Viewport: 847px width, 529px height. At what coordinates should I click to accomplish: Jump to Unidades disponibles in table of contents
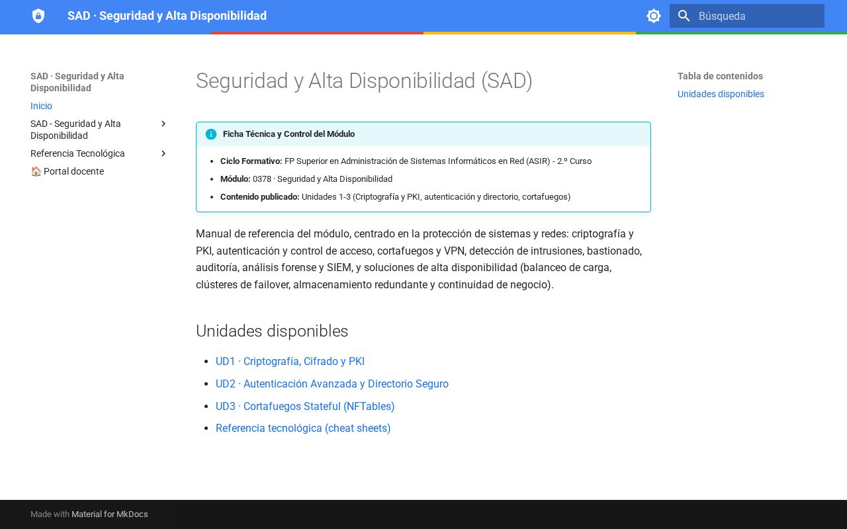721,94
